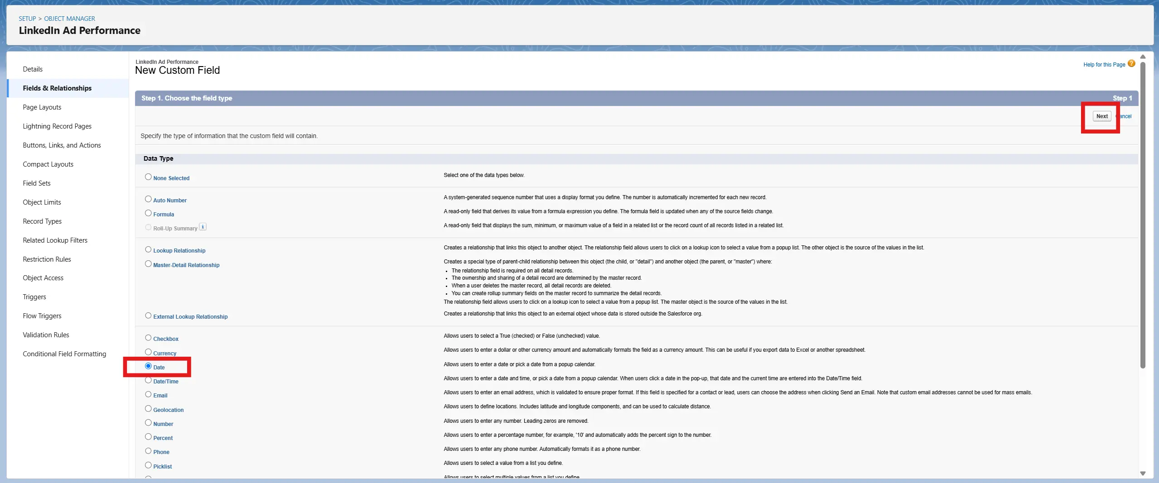Go to Setup breadcrumb link

coord(27,19)
